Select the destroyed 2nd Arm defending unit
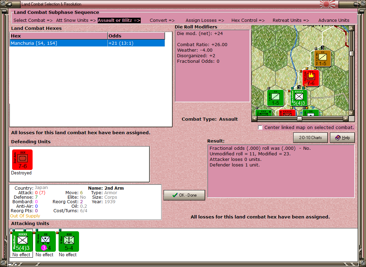366x267 pixels. [22, 160]
